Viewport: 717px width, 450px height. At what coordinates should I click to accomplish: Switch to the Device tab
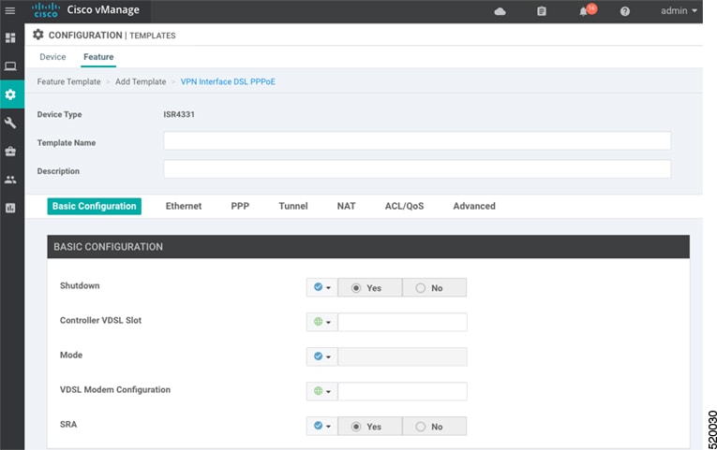click(x=52, y=57)
